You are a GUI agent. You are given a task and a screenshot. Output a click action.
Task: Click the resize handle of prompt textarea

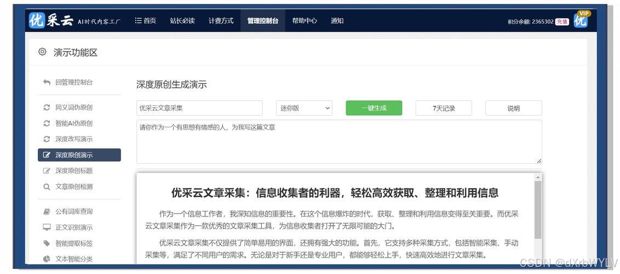point(539,161)
